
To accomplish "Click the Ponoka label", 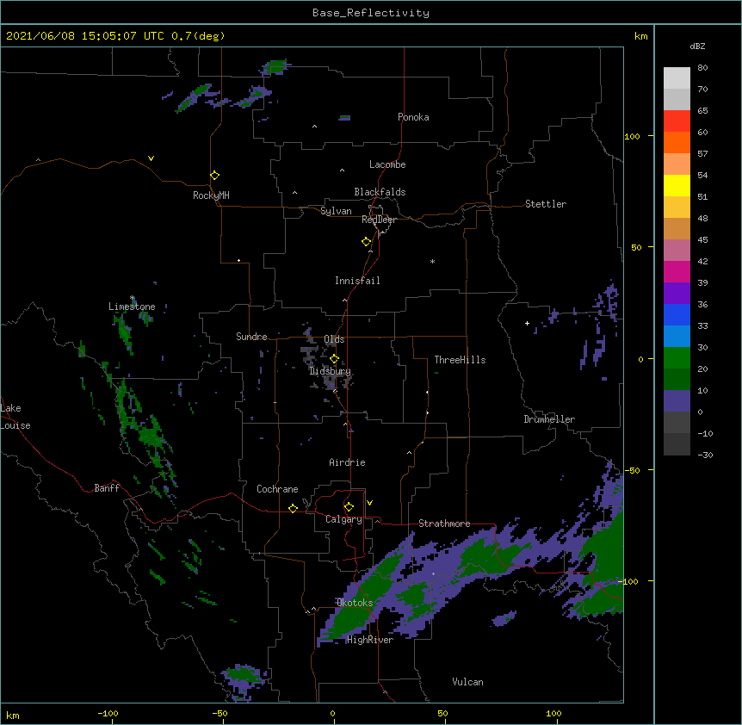I will click(413, 117).
